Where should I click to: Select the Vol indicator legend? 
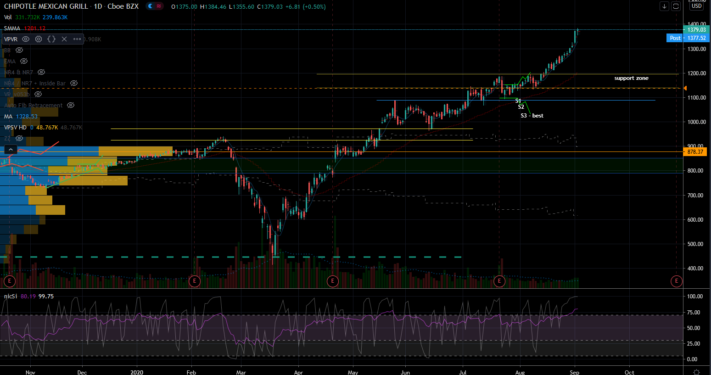[x=8, y=17]
